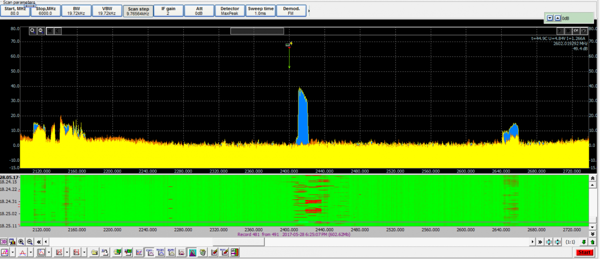
Task: Click the BW 19.72kHz button
Action: pos(76,11)
